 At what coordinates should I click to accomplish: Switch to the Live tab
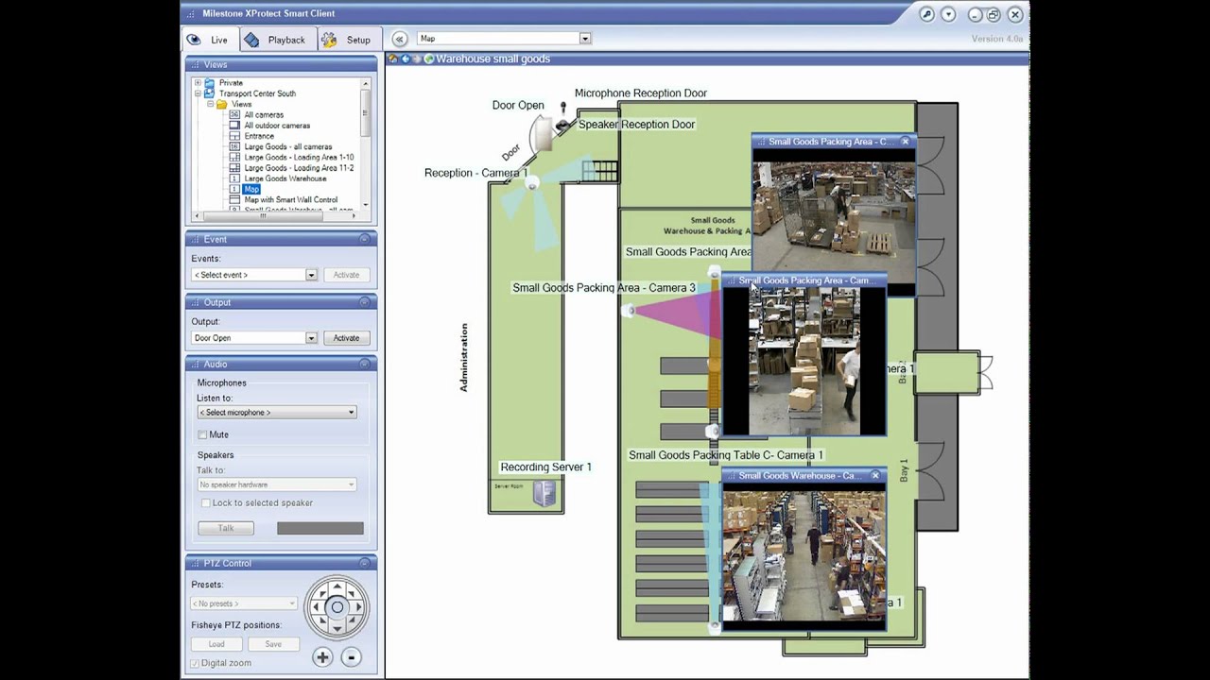point(209,40)
